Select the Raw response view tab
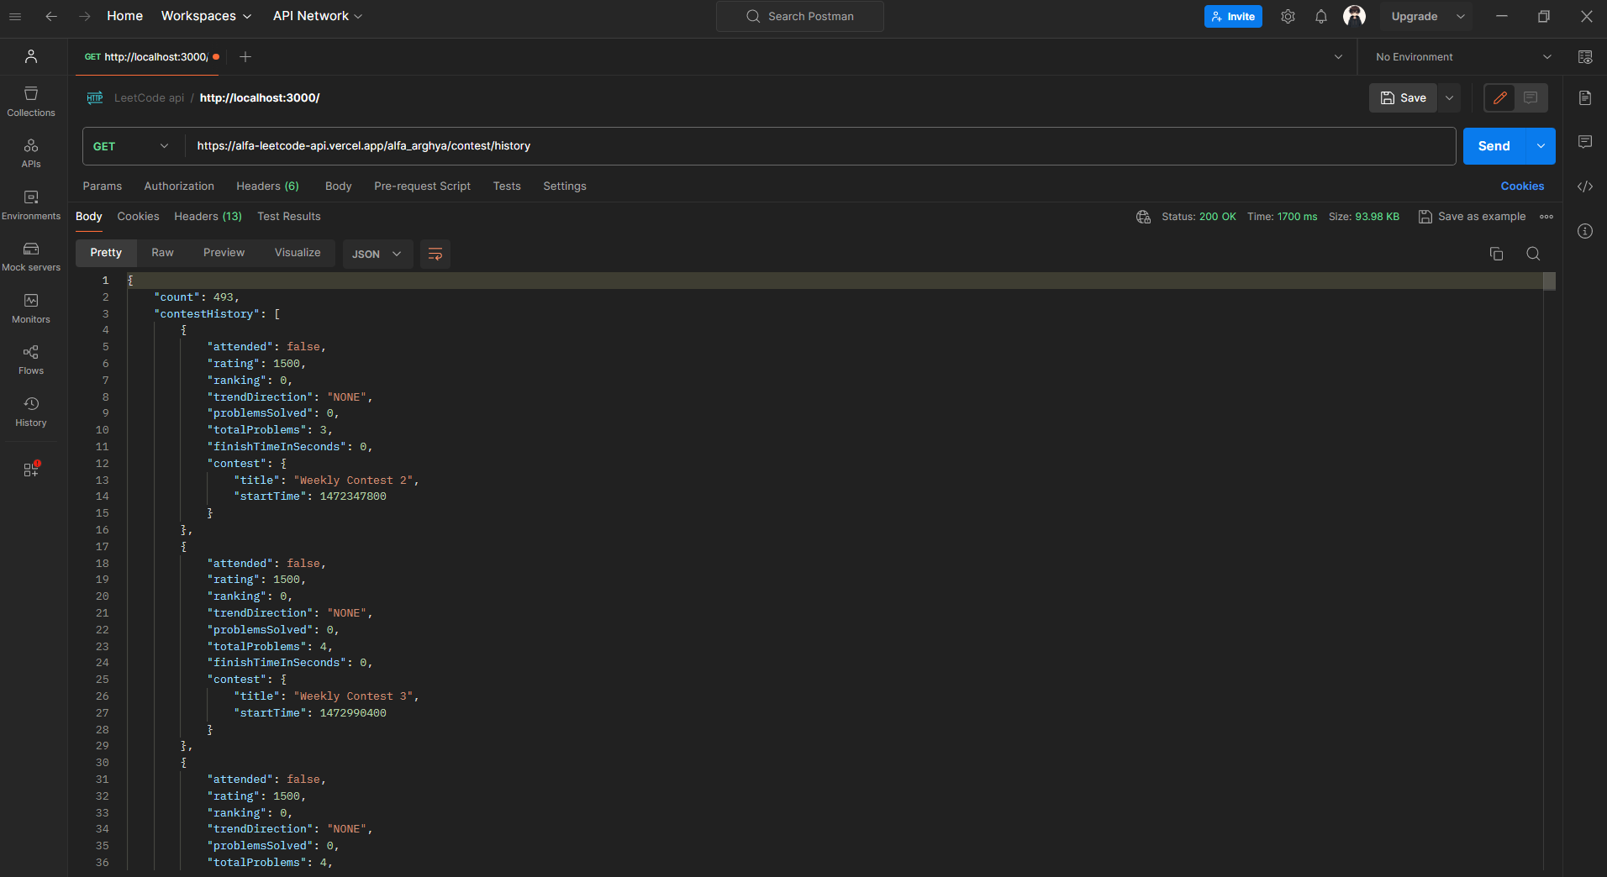Viewport: 1607px width, 877px height. pos(162,253)
